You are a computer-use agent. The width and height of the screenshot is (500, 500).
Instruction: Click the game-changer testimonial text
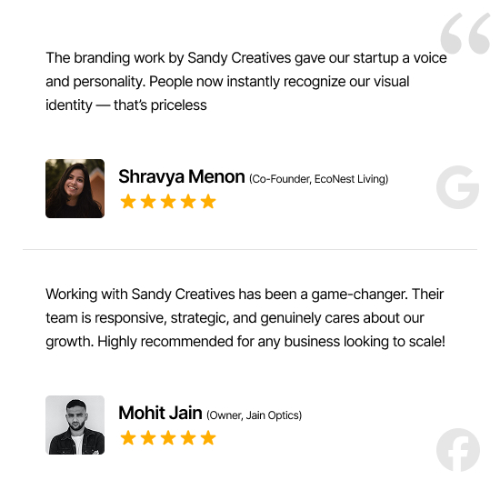coord(245,317)
